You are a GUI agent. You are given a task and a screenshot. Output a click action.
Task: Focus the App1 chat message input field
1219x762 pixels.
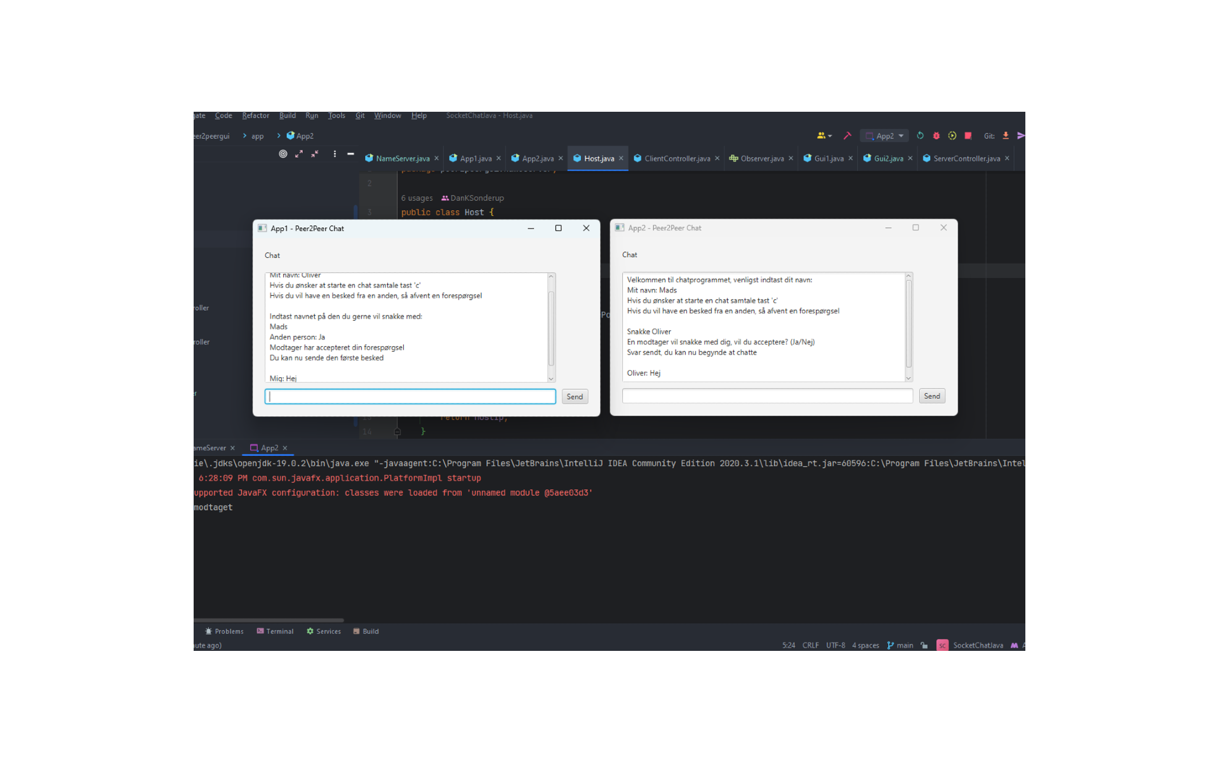[410, 397]
